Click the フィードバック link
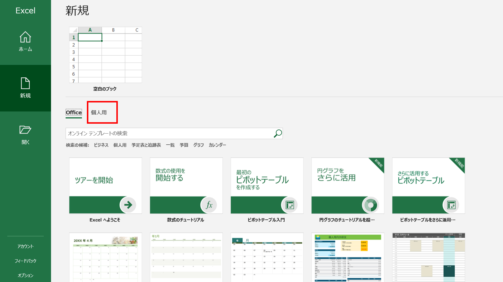This screenshot has width=503, height=282. [x=25, y=261]
